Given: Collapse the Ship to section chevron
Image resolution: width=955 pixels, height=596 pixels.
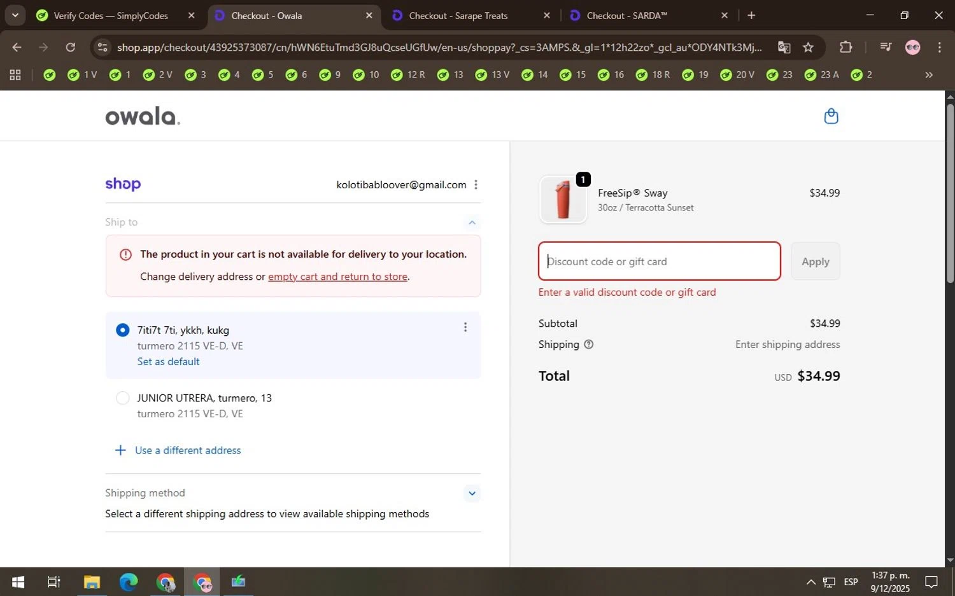Looking at the screenshot, I should coord(472,222).
